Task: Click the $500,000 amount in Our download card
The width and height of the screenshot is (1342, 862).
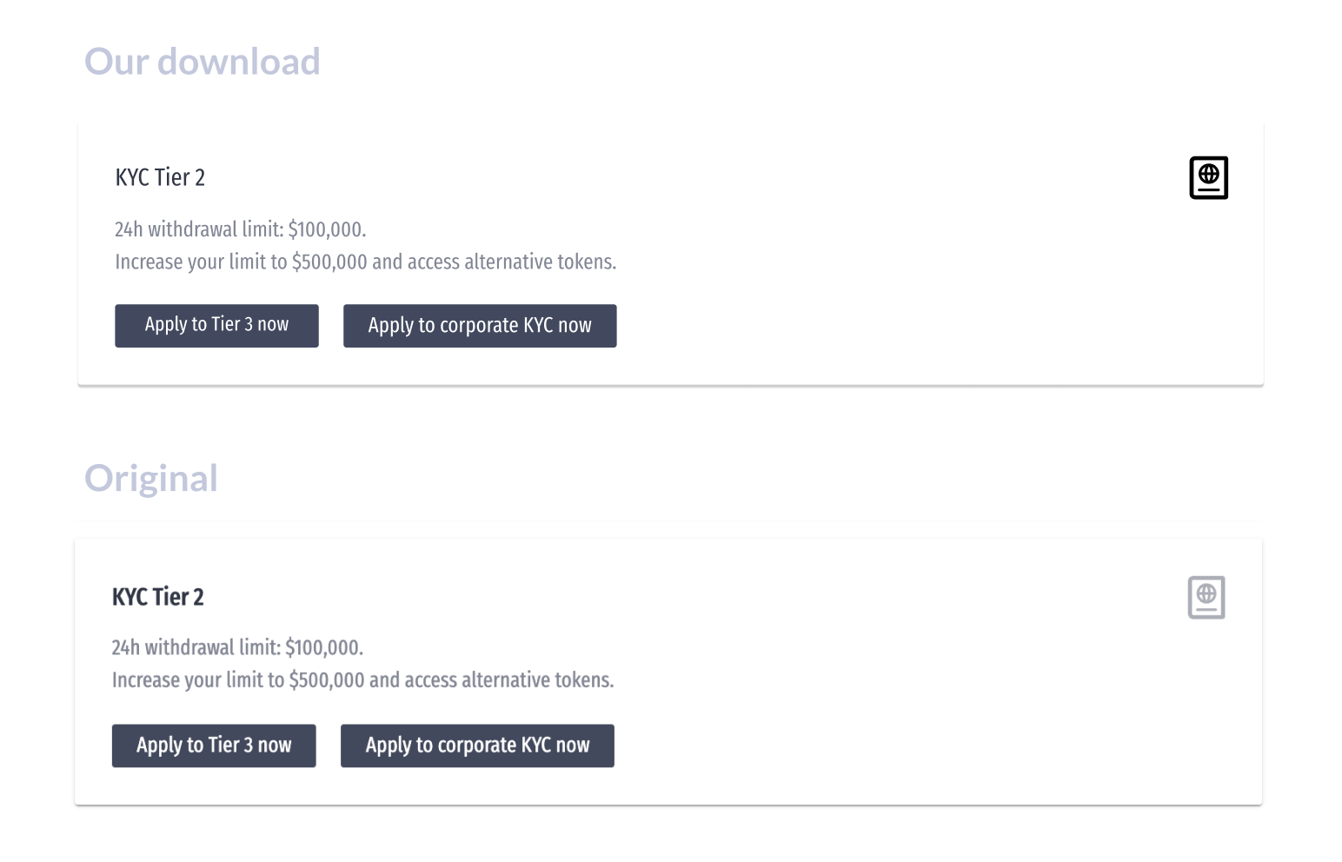Action: [x=329, y=262]
